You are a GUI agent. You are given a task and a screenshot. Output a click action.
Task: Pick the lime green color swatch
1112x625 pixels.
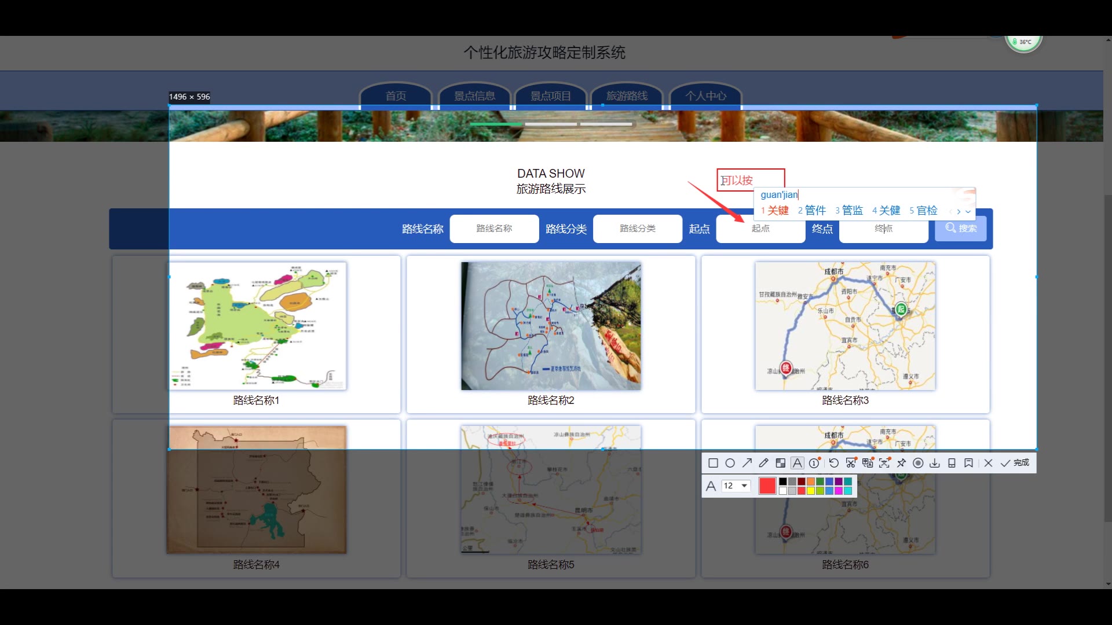tap(820, 491)
